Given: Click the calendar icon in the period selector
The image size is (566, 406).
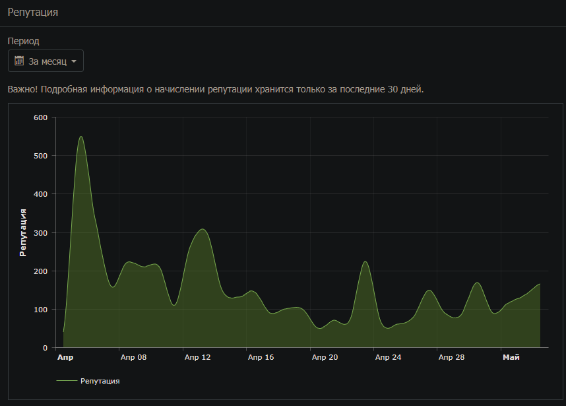Looking at the screenshot, I should coord(19,61).
